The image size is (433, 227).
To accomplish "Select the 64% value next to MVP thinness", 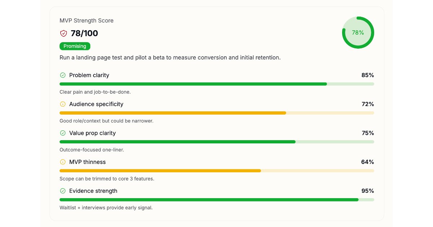I will [368, 162].
